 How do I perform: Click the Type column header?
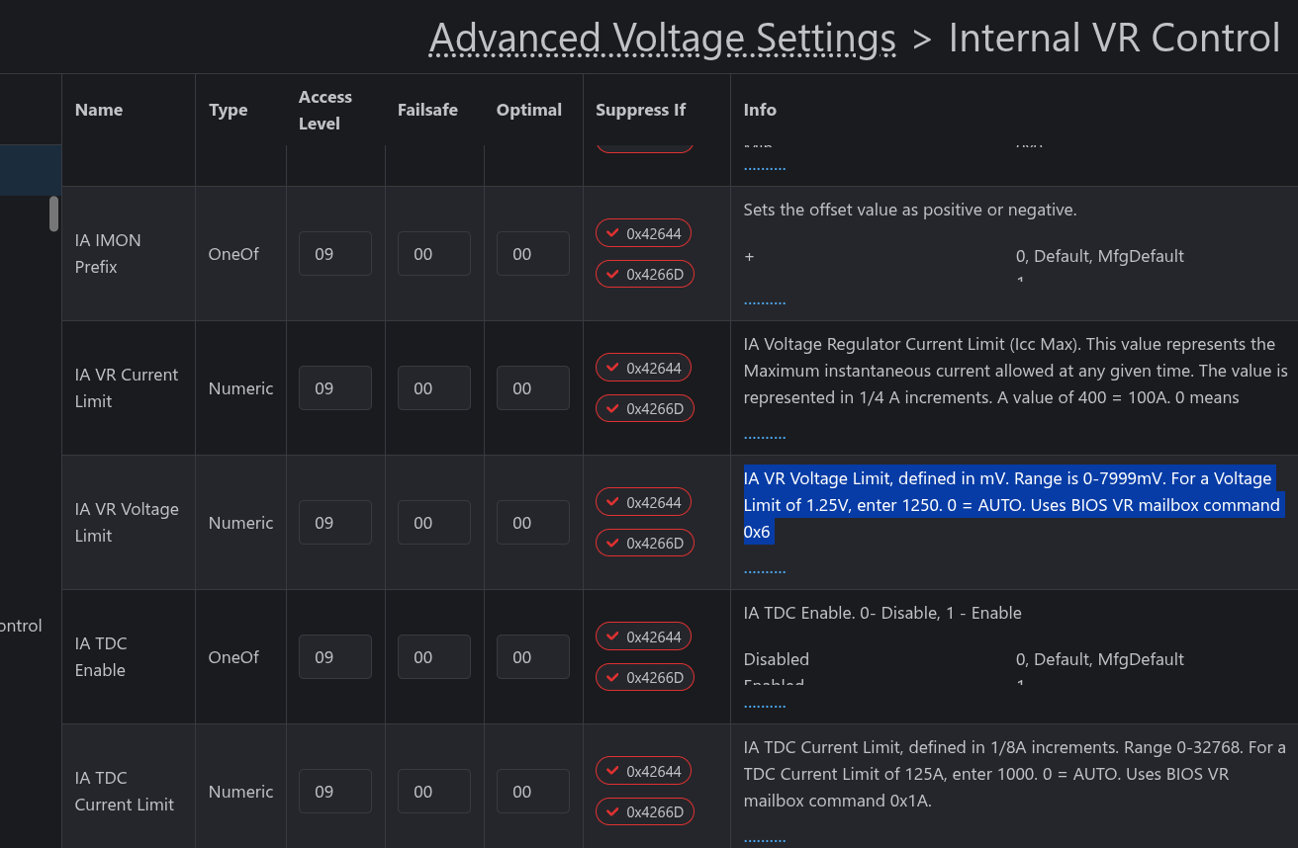pyautogui.click(x=229, y=110)
